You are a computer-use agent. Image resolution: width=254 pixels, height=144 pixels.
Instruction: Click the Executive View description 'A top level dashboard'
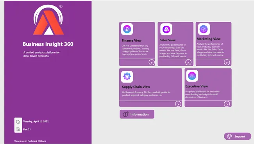202,94
